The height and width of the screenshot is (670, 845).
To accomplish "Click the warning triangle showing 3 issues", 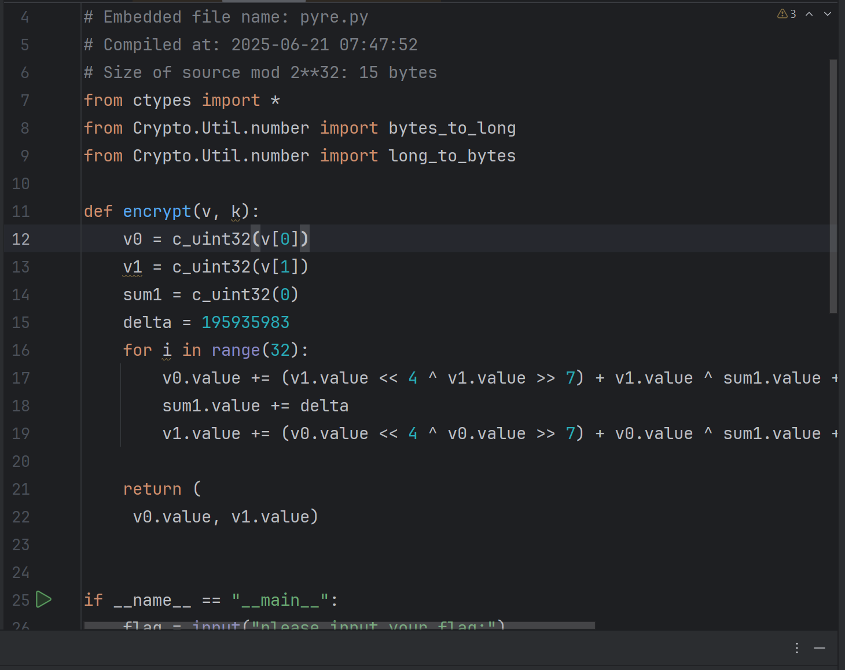I will (x=784, y=14).
